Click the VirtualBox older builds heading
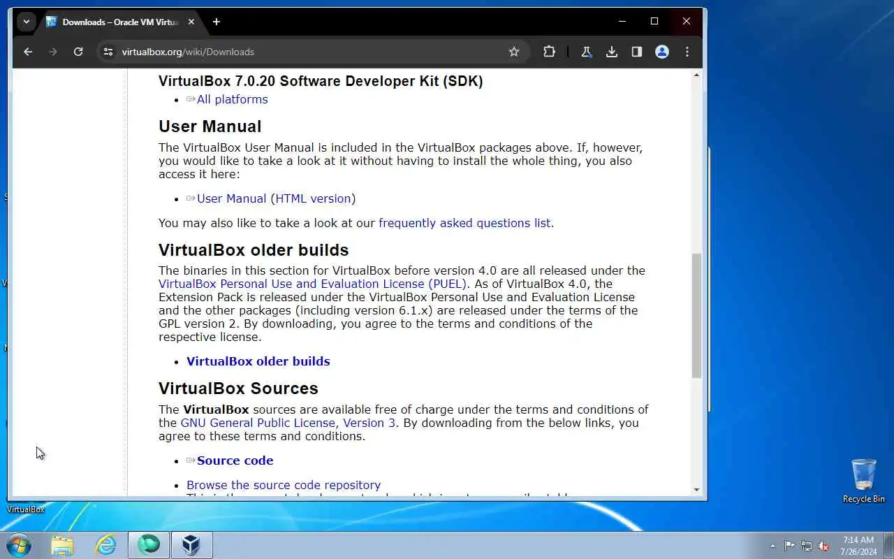Screen dimensions: 894x559 [254, 250]
